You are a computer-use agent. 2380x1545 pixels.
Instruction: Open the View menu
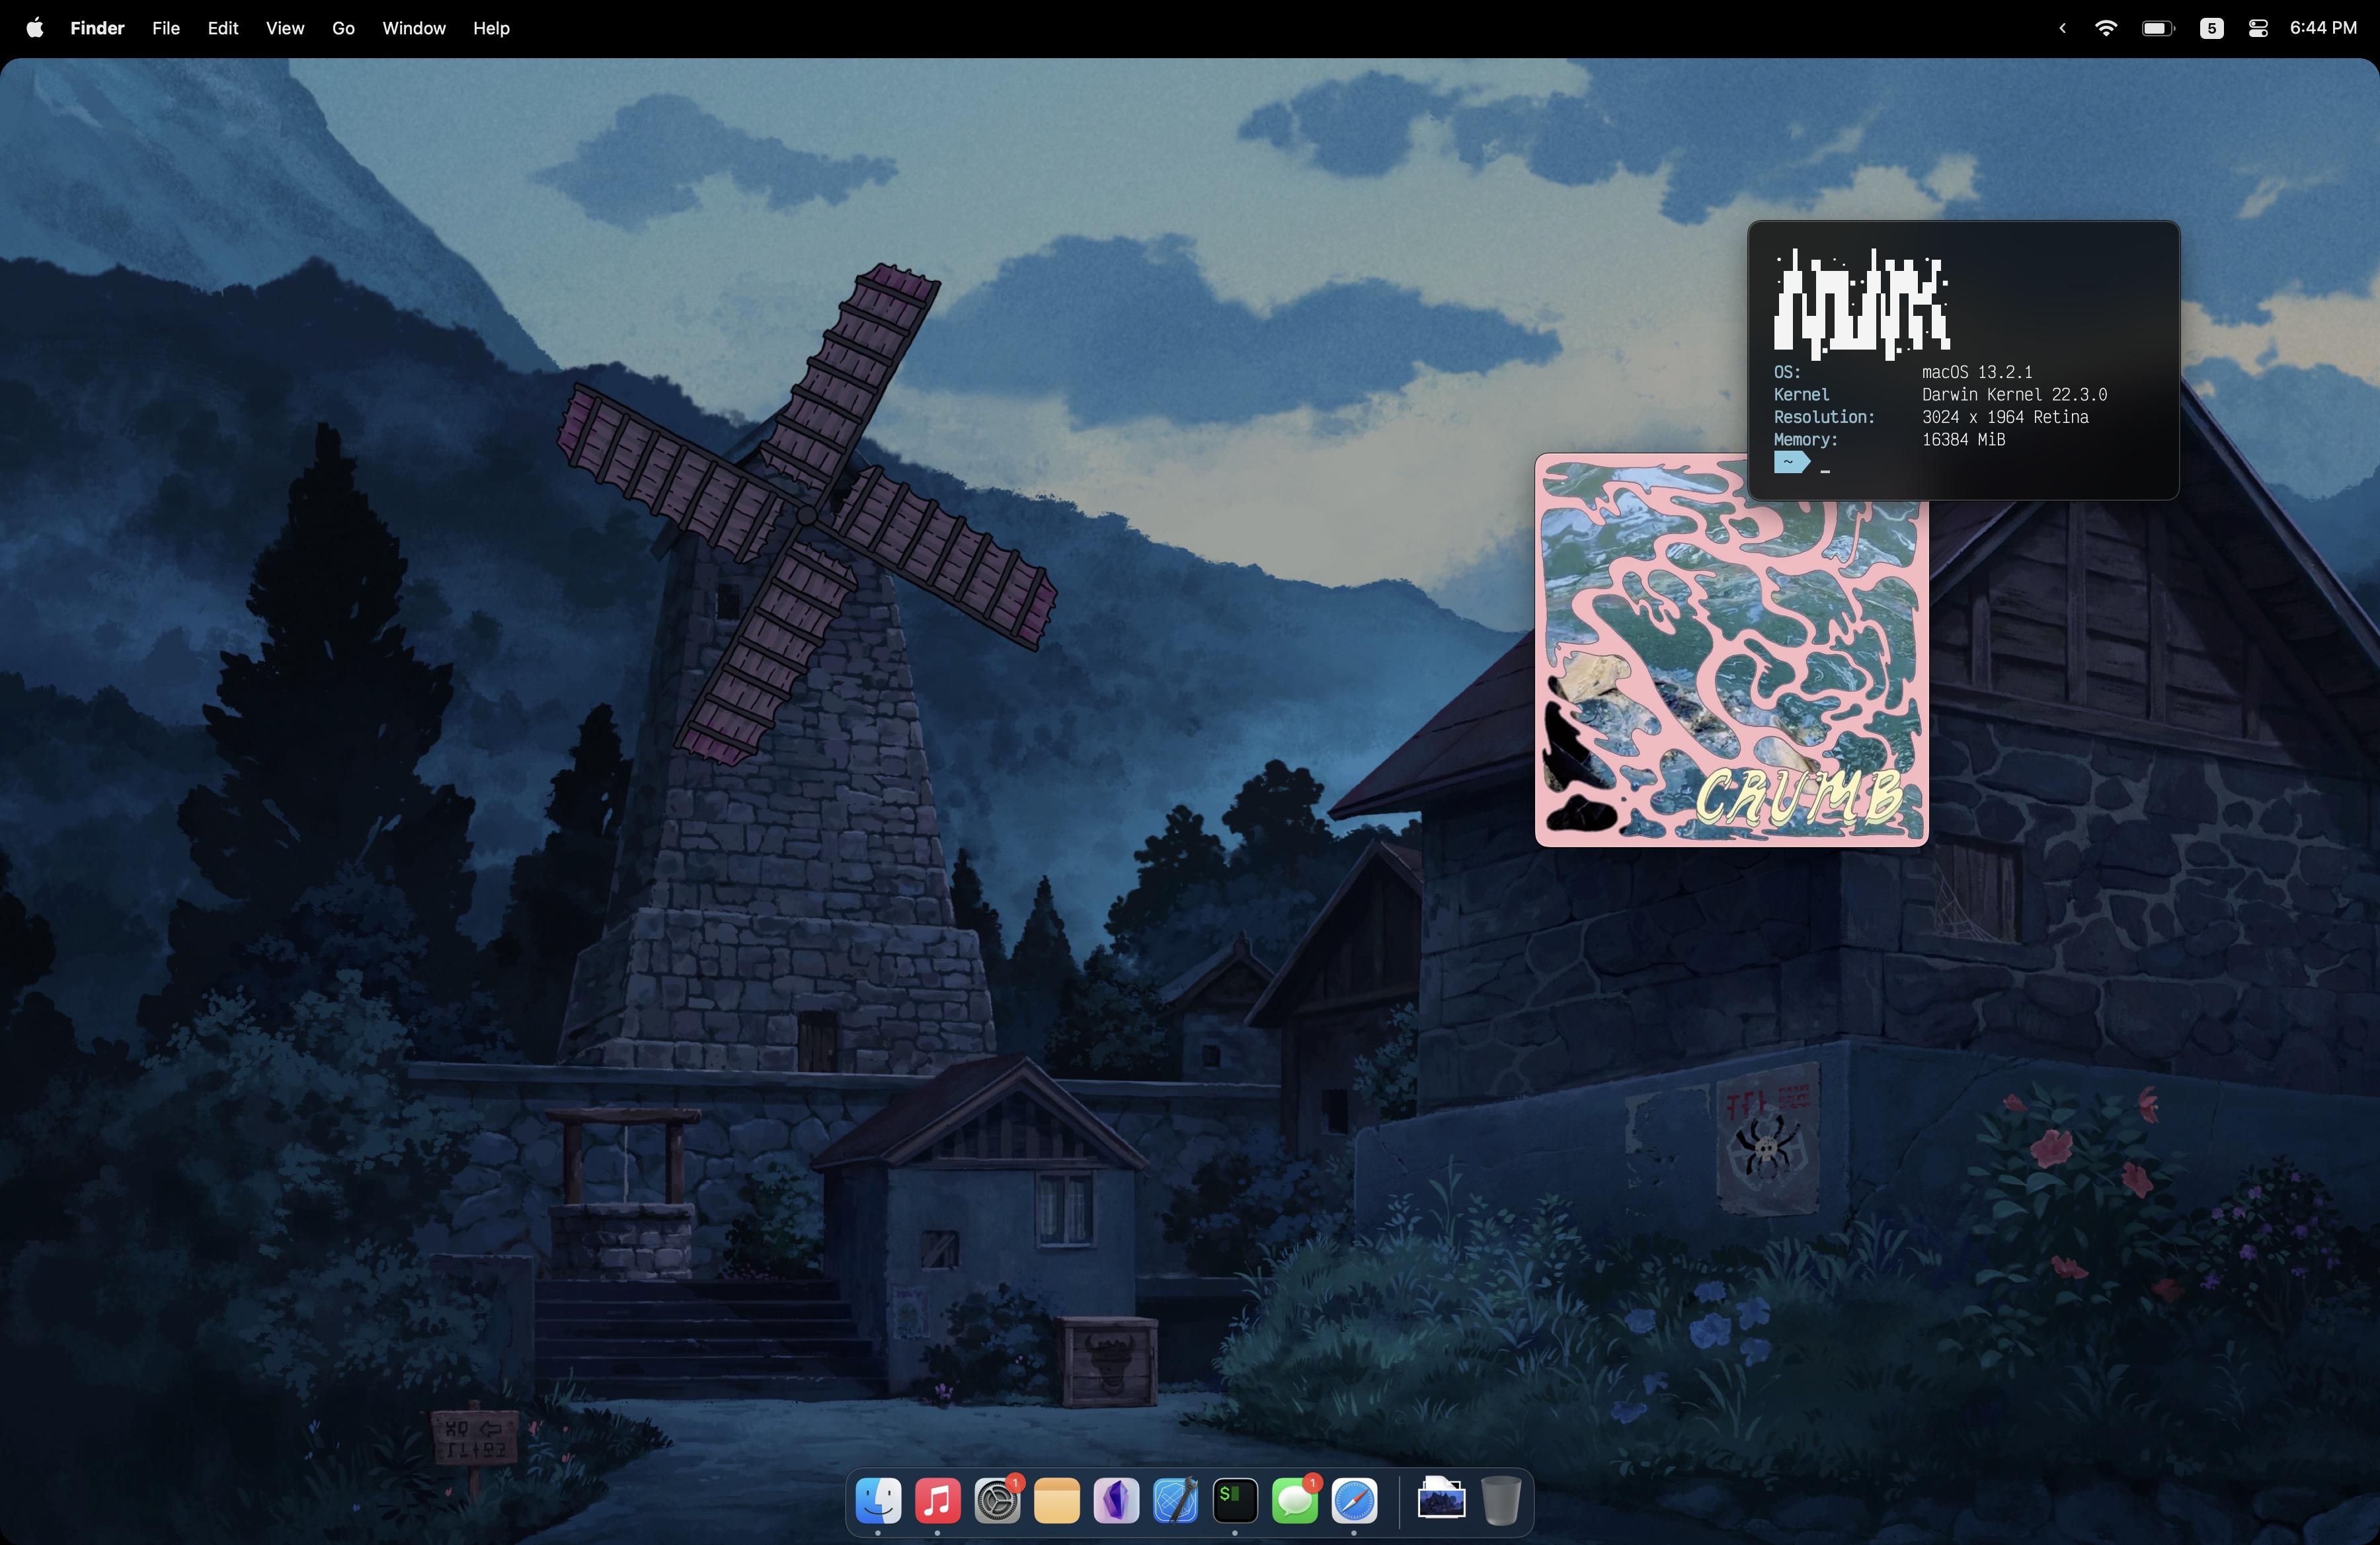(285, 28)
